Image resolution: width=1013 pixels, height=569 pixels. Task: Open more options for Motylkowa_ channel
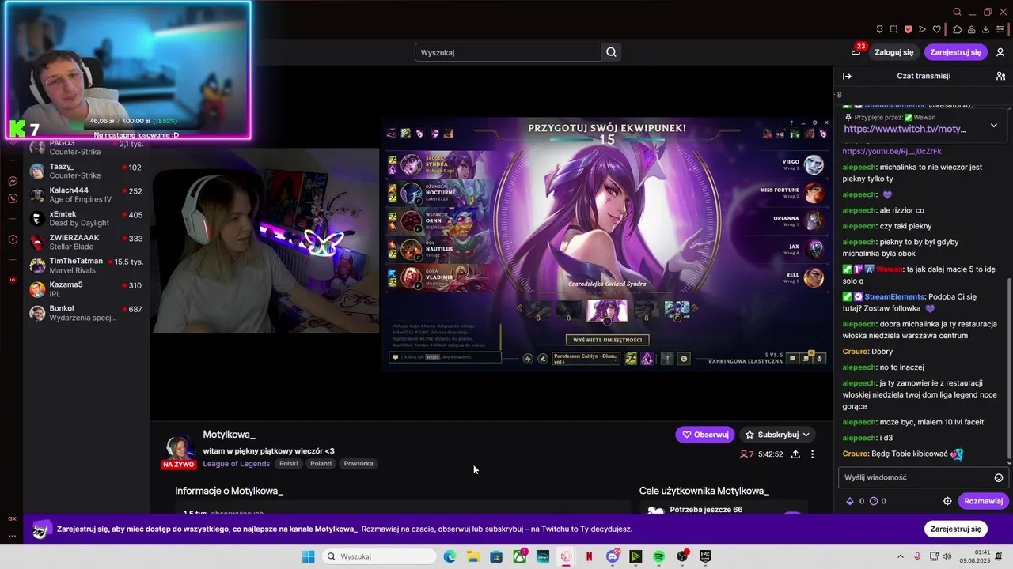(x=812, y=454)
